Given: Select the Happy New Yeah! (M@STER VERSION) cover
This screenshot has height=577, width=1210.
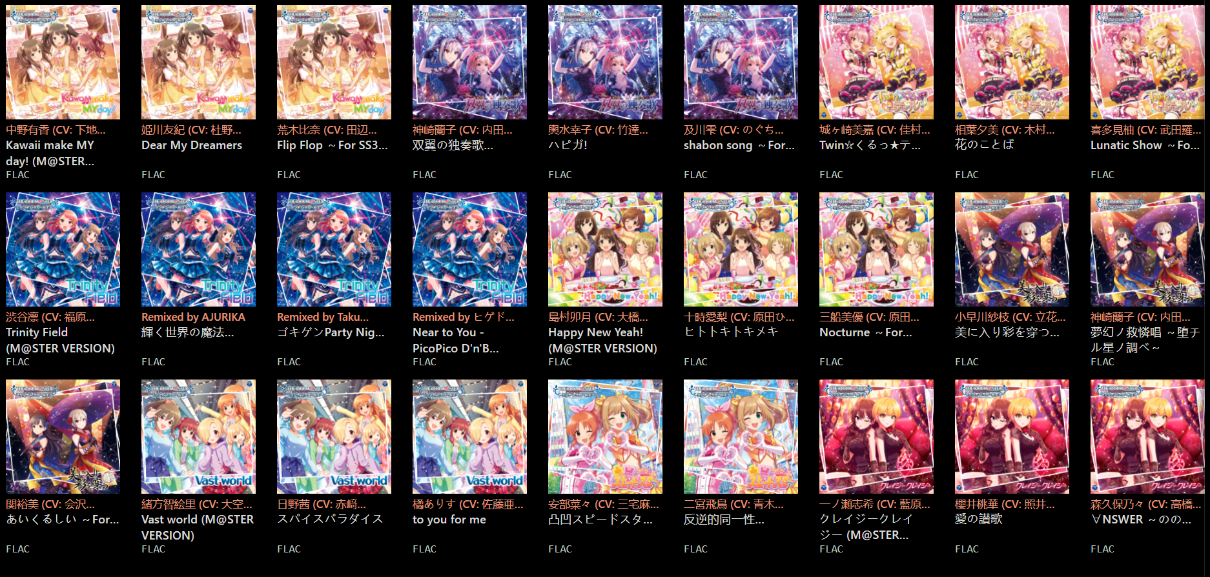Looking at the screenshot, I should [x=605, y=249].
